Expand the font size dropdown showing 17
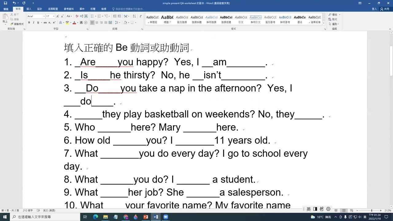This screenshot has width=393, height=221. pos(53,16)
